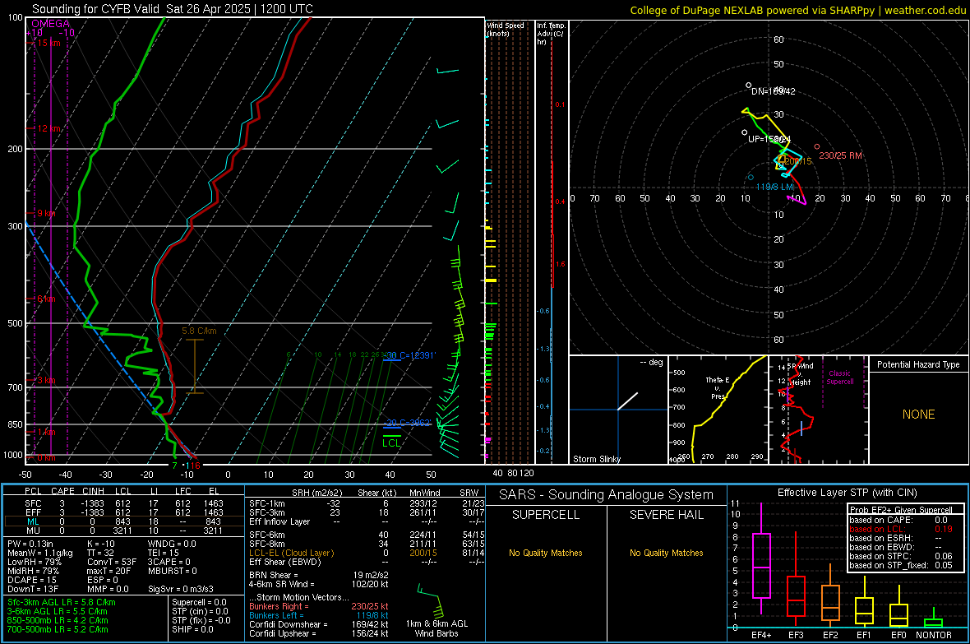This screenshot has height=644, width=970.
Task: Click the K = -10 index value
Action: point(101,544)
